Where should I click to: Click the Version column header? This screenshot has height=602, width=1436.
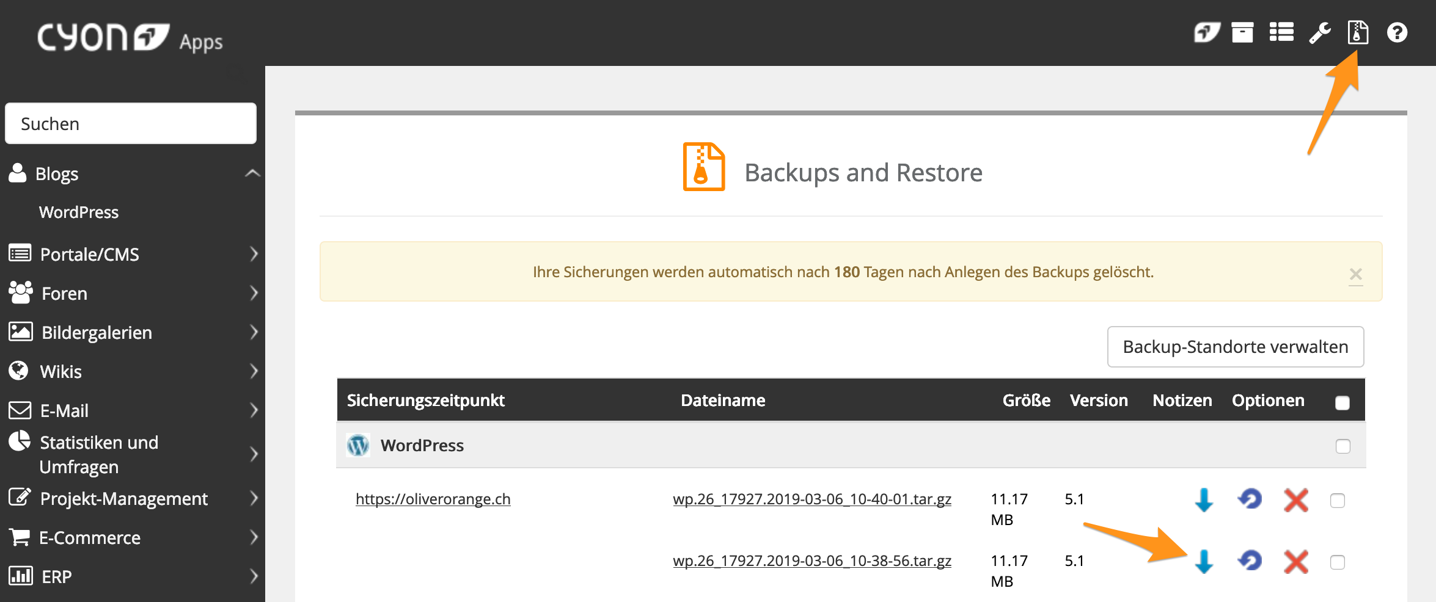pos(1099,401)
